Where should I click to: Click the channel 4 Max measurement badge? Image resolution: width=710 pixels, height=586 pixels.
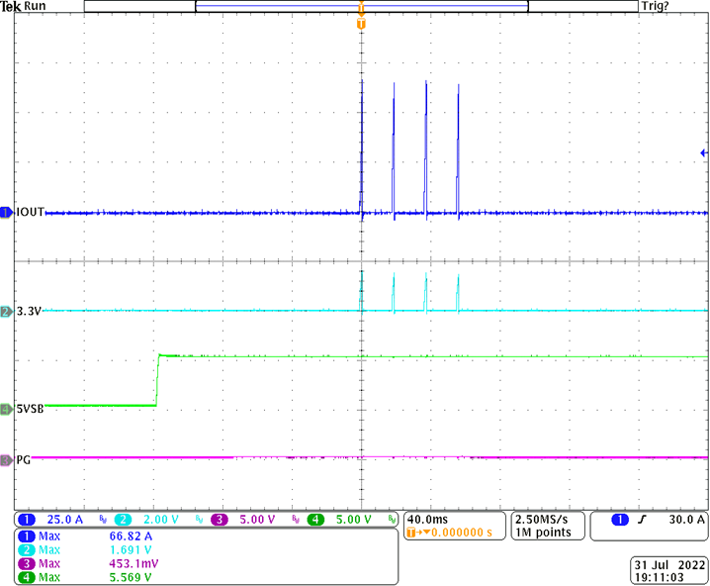[x=27, y=577]
